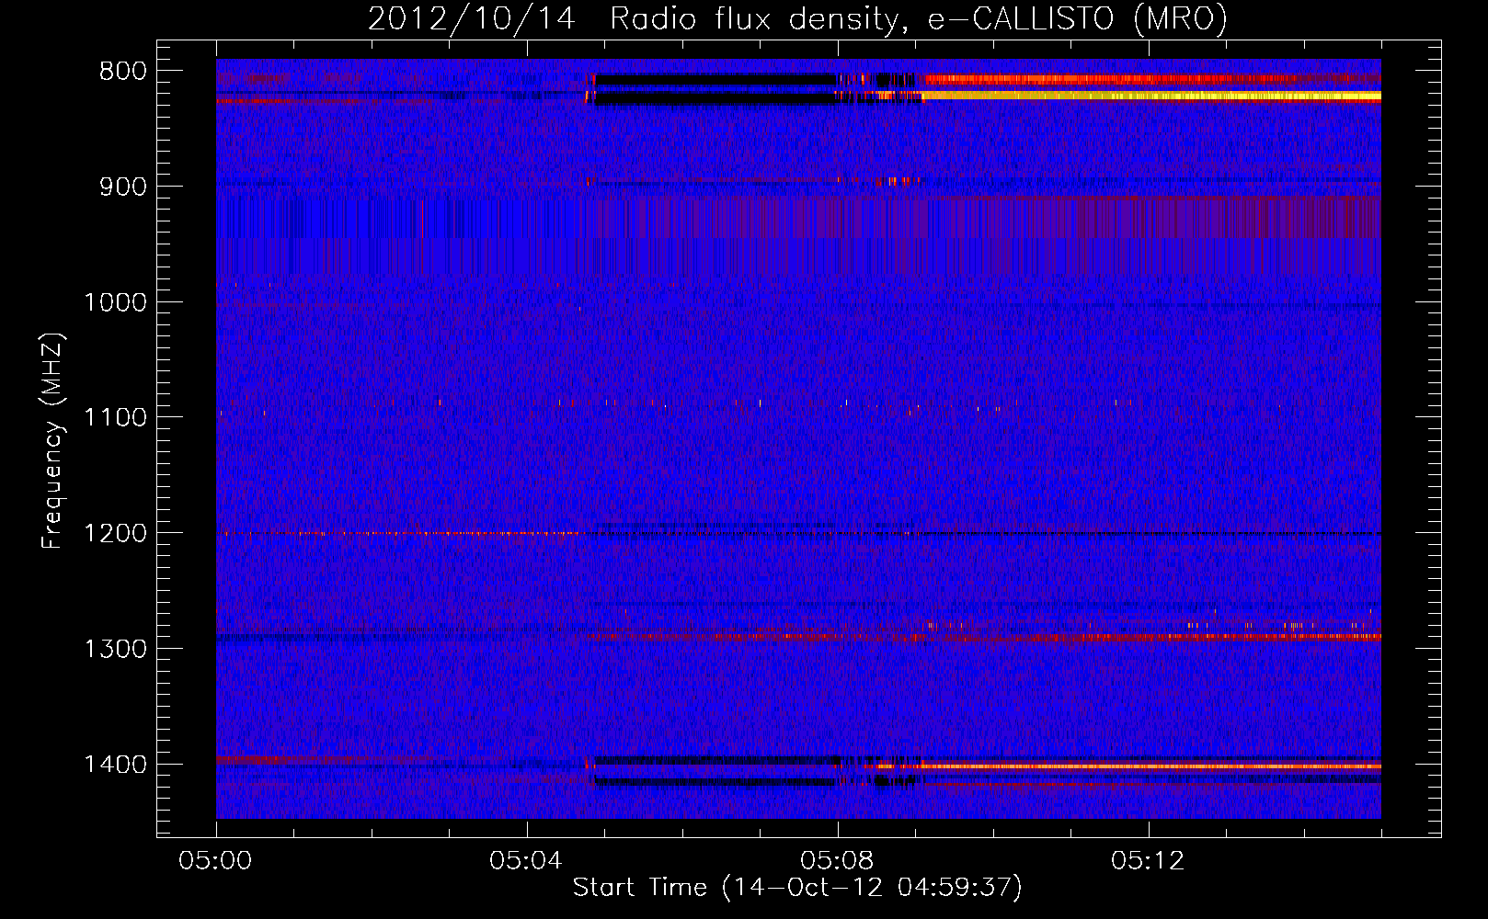Click the 05:08 time tick label
The image size is (1488, 919).
838,861
